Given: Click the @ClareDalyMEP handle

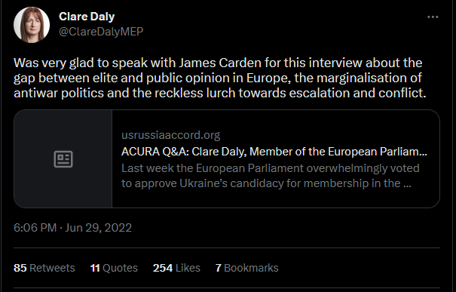Looking at the screenshot, I should (101, 32).
